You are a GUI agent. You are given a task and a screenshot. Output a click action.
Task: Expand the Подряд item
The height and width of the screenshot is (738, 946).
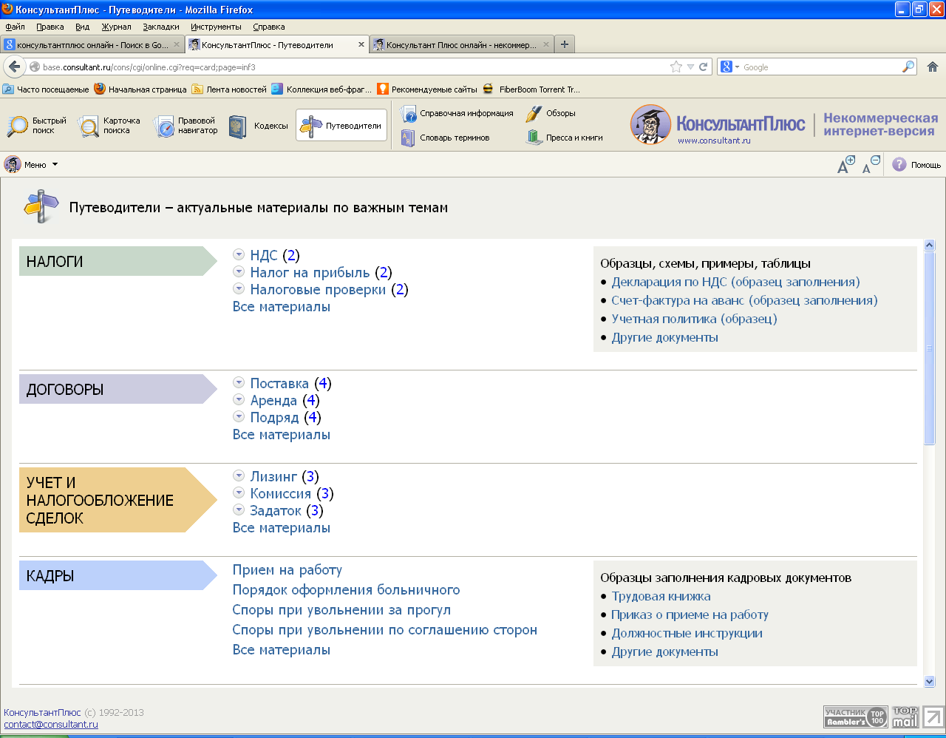tap(239, 416)
